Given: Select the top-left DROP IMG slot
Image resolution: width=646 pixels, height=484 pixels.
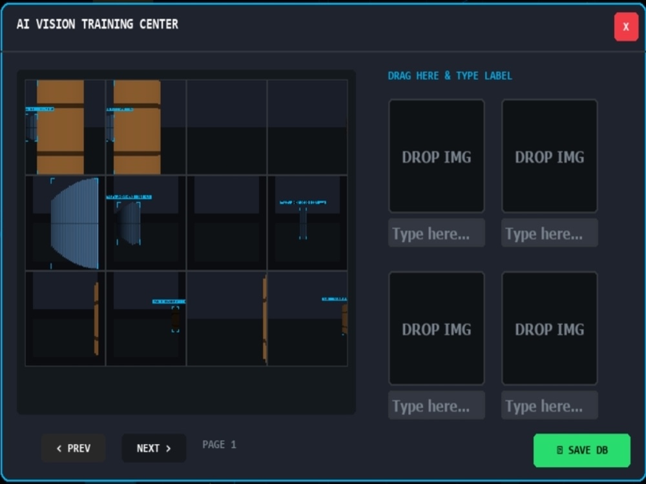Looking at the screenshot, I should 436,156.
